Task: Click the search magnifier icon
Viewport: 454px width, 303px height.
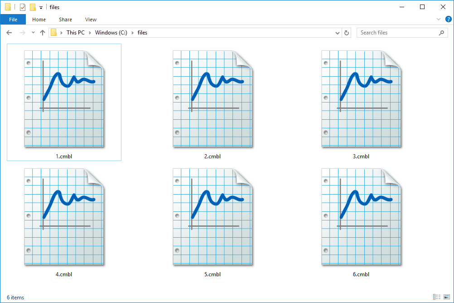Action: tap(441, 33)
